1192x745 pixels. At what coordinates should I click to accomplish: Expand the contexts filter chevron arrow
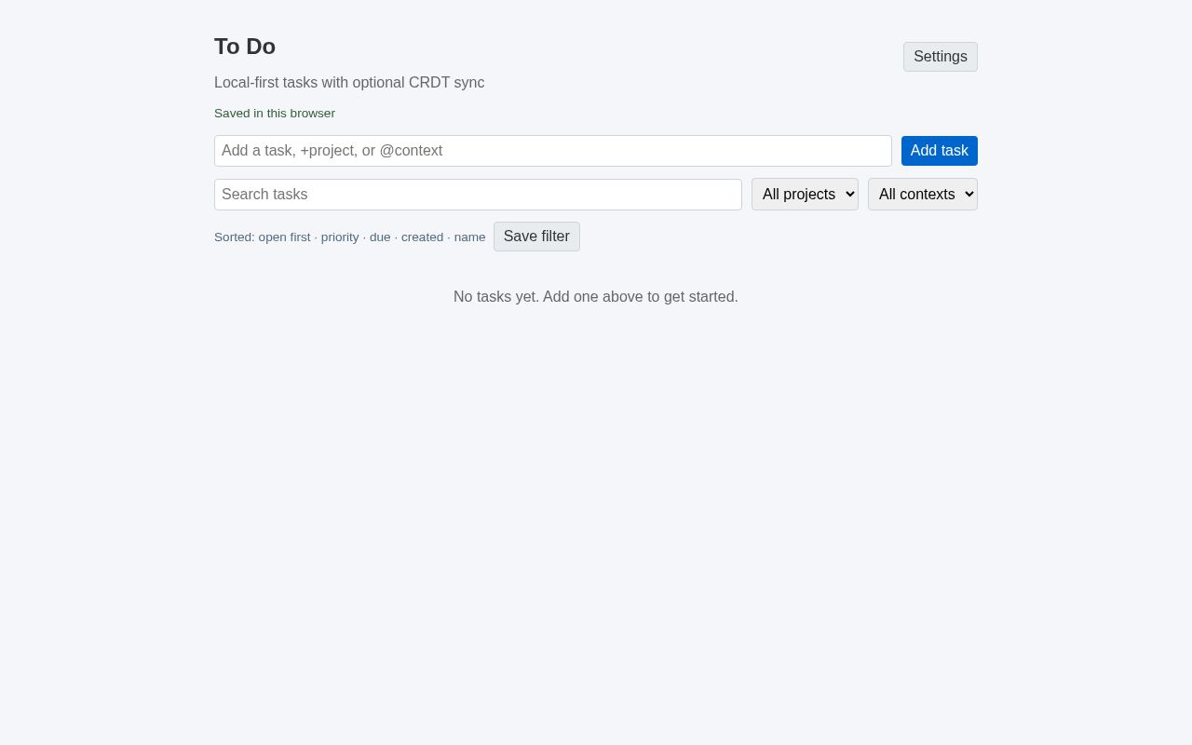(x=968, y=195)
